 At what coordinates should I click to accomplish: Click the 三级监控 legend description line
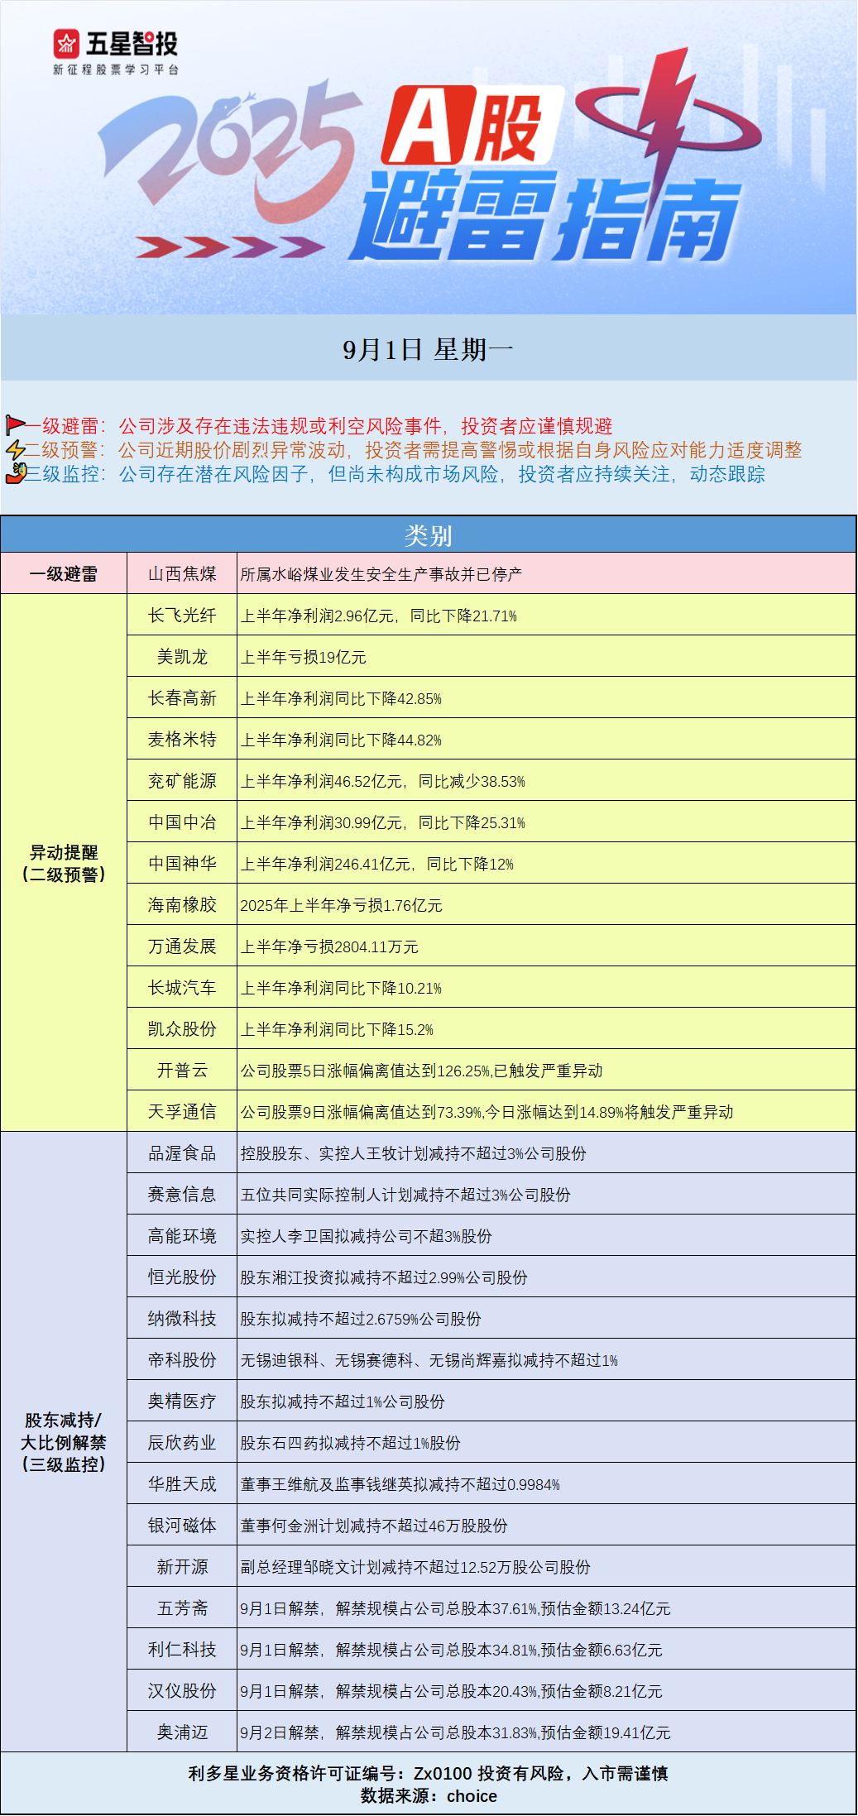click(x=395, y=474)
